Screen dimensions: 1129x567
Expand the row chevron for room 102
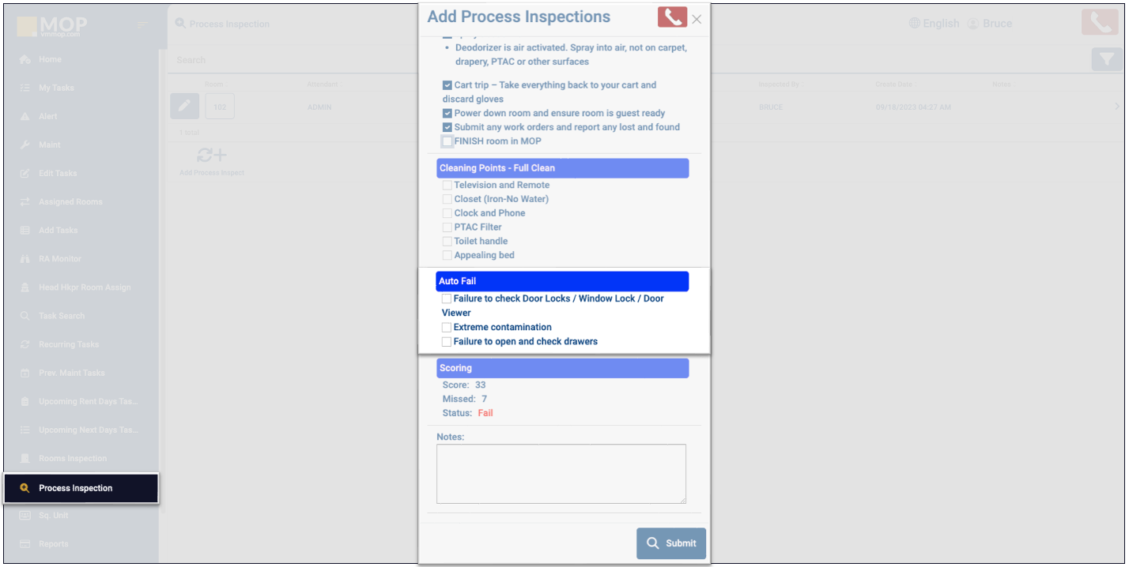pyautogui.click(x=1117, y=107)
